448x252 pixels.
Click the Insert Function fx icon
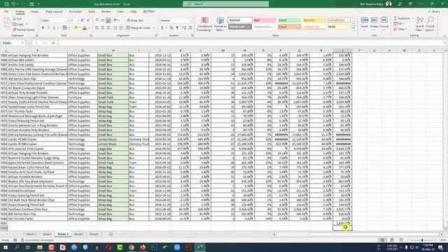53,43
